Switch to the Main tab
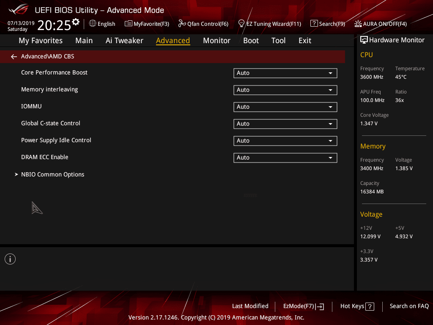433x325 pixels. (84, 41)
